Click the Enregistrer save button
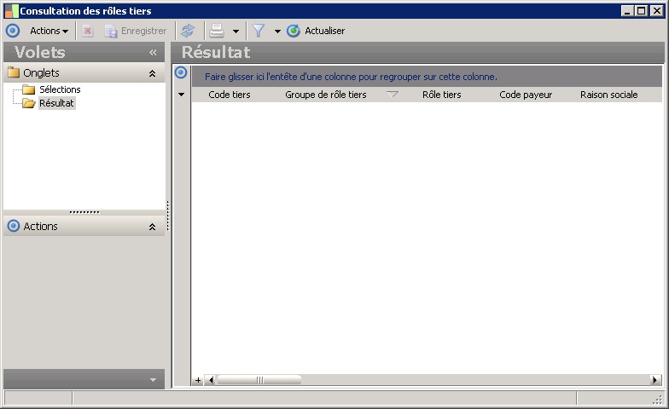This screenshot has width=669, height=409. pos(136,31)
